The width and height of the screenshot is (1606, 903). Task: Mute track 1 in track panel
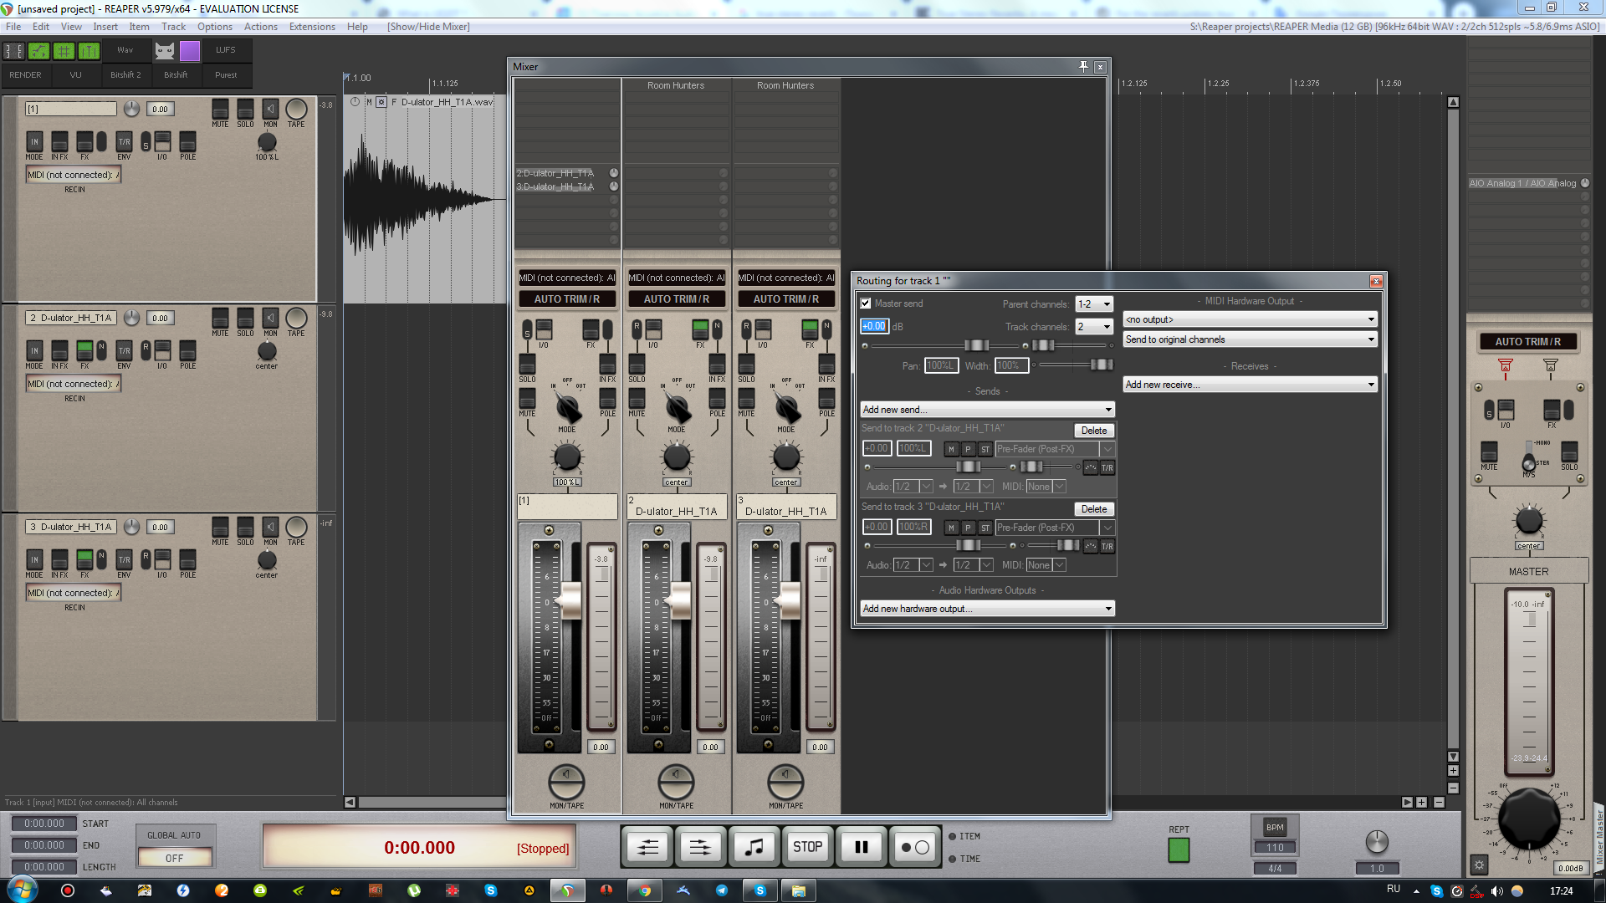tap(220, 110)
